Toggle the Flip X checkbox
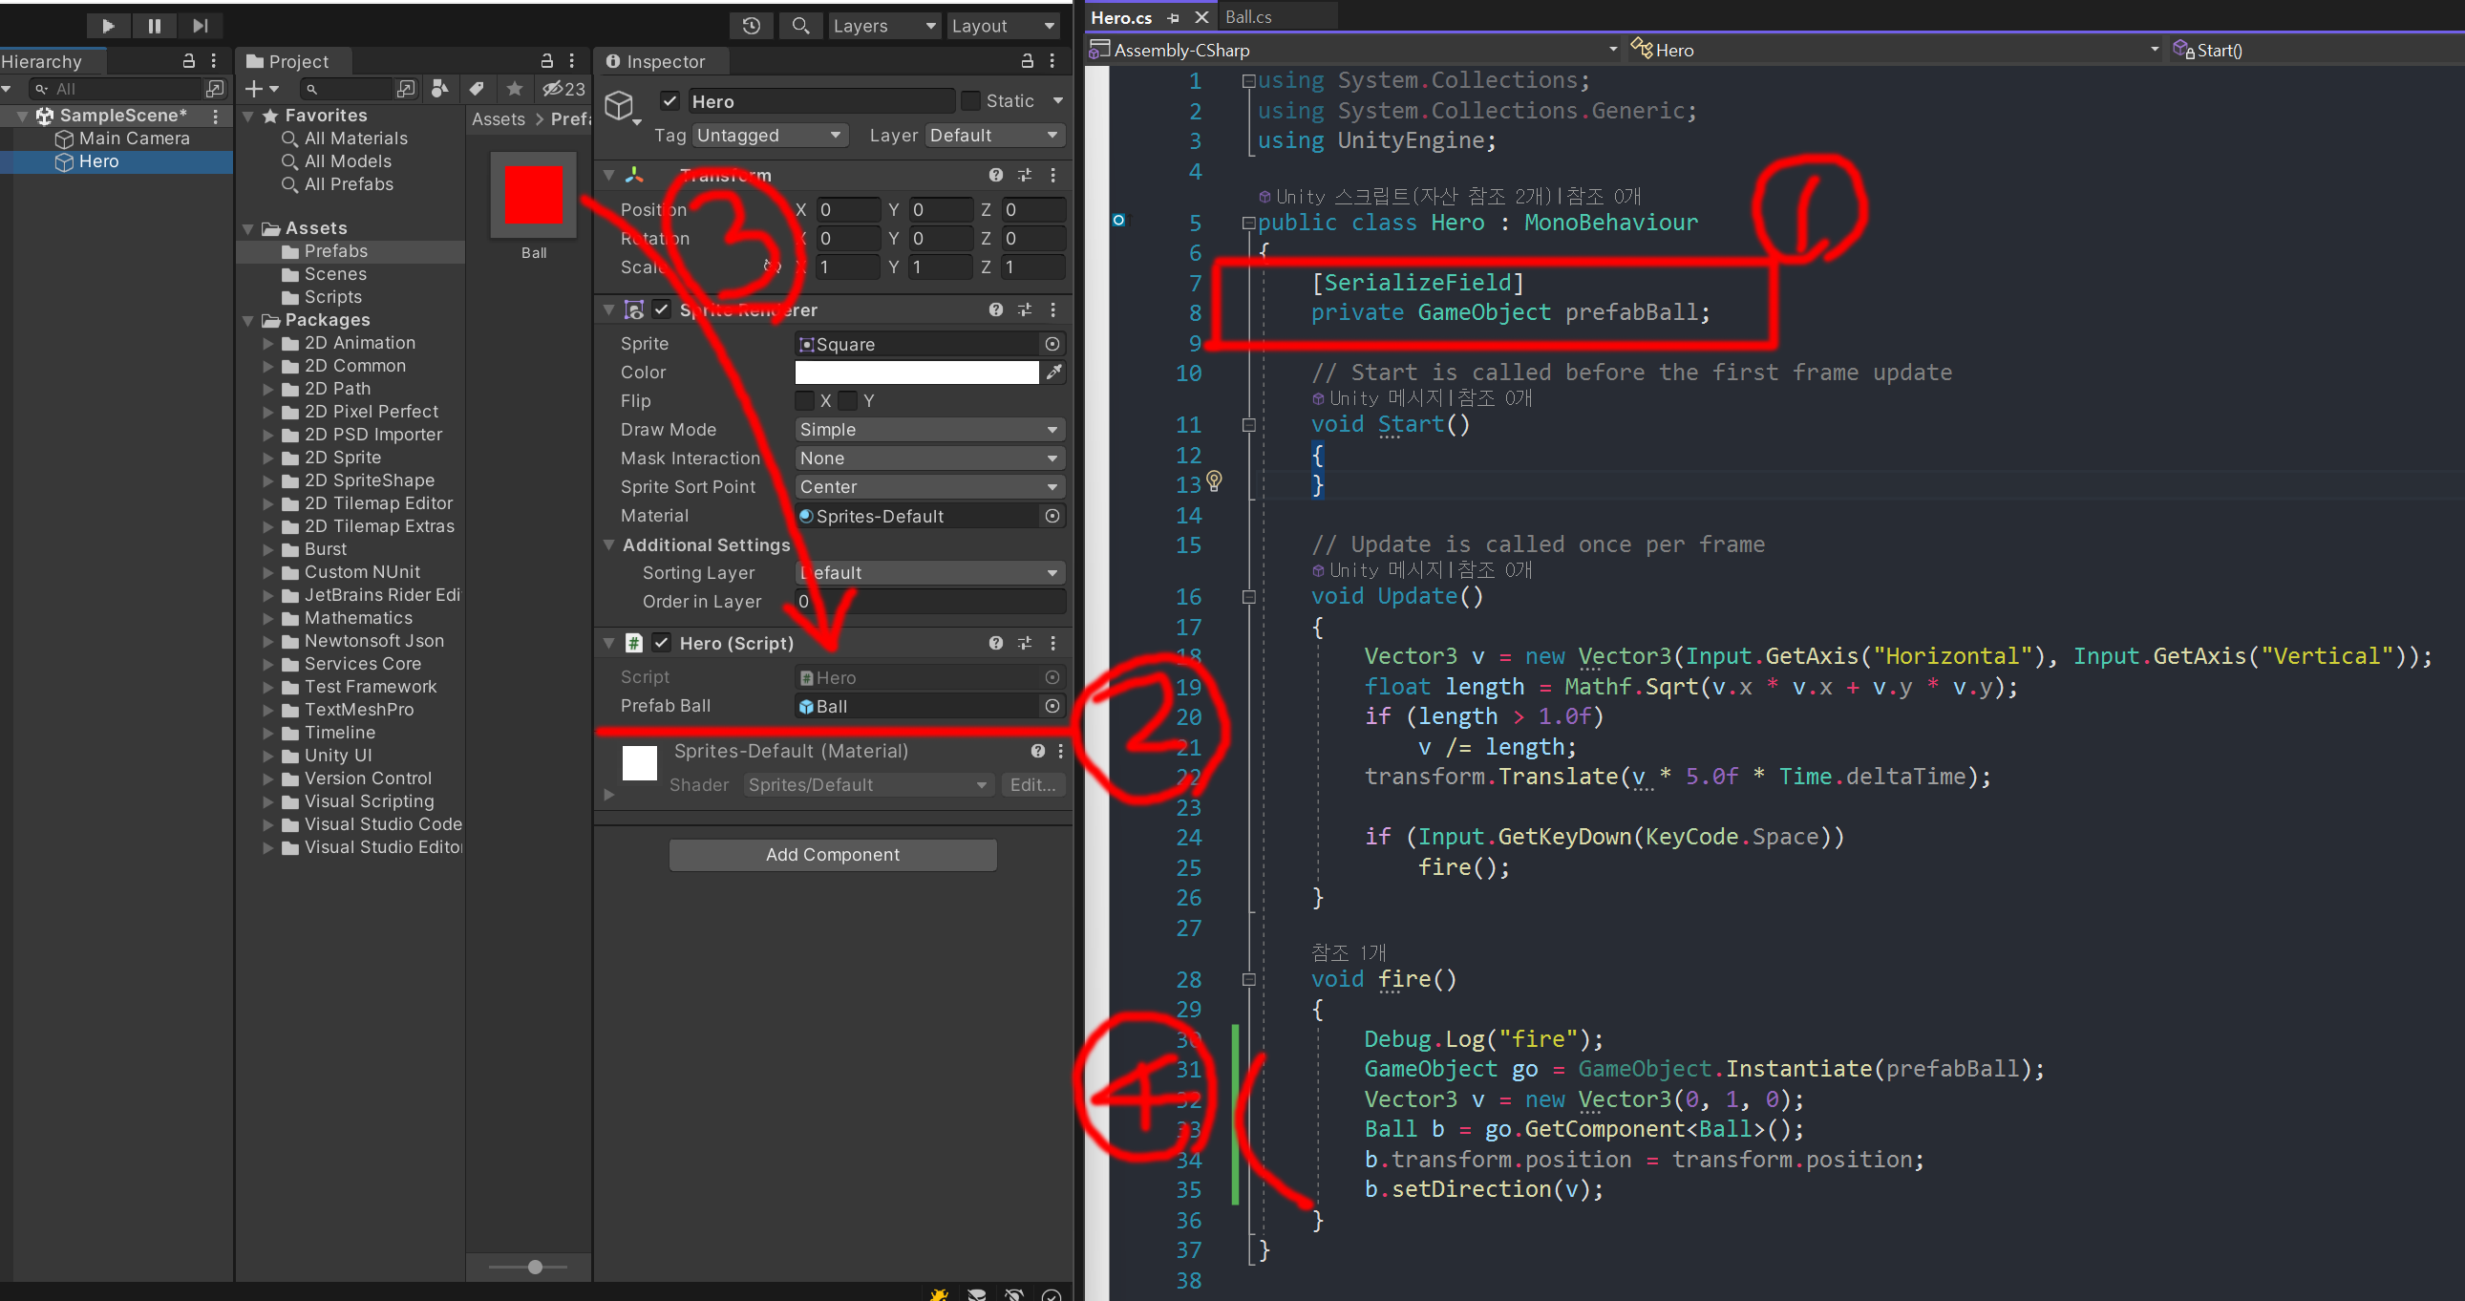The height and width of the screenshot is (1301, 2465). point(805,401)
